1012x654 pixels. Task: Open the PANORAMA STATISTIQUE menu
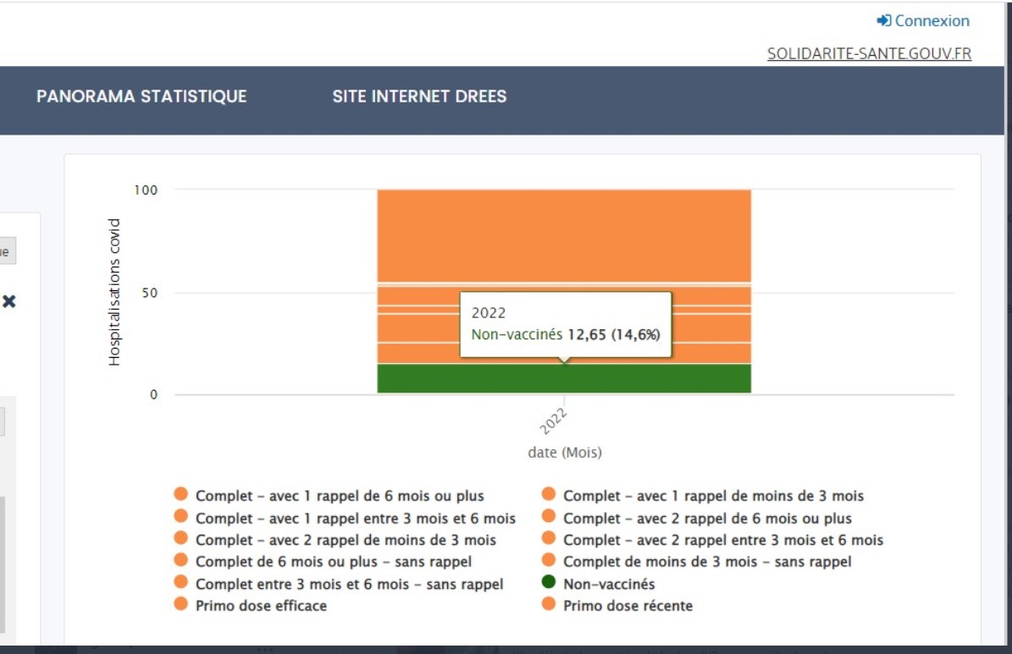pyautogui.click(x=141, y=96)
